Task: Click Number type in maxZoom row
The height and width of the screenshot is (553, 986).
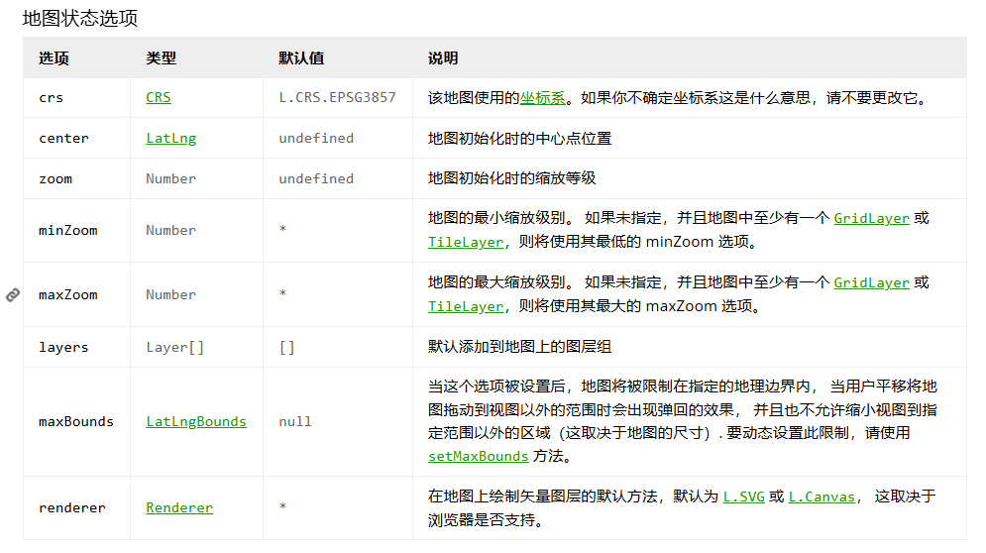Action: (x=171, y=294)
